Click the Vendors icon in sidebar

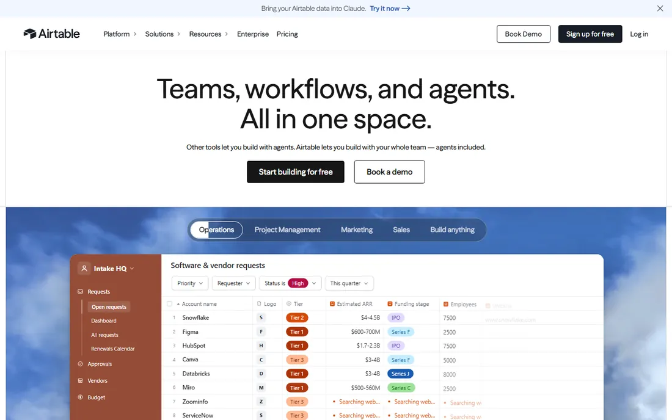[x=80, y=380]
